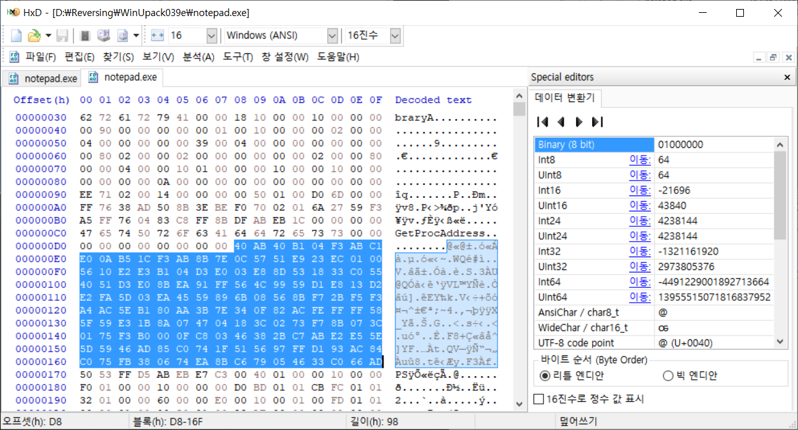Go to next byte in data inspector
This screenshot has height=430, width=798.
coord(579,121)
